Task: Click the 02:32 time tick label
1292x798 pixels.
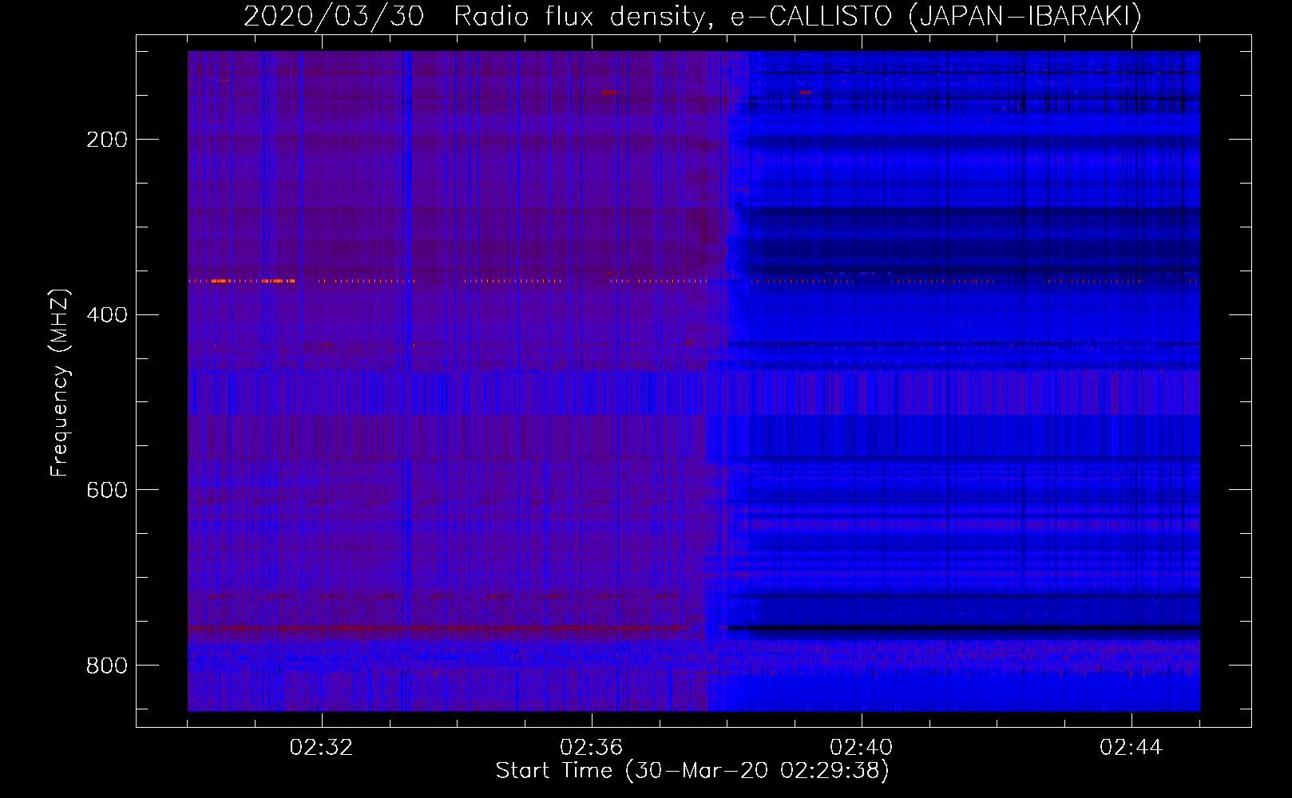Action: [321, 748]
